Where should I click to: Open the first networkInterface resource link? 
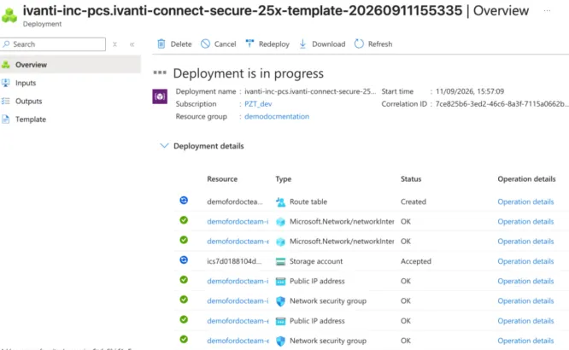coord(238,222)
